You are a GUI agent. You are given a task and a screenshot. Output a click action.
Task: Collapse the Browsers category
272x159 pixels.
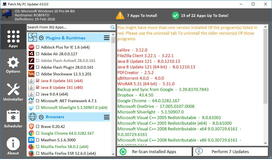41,117
